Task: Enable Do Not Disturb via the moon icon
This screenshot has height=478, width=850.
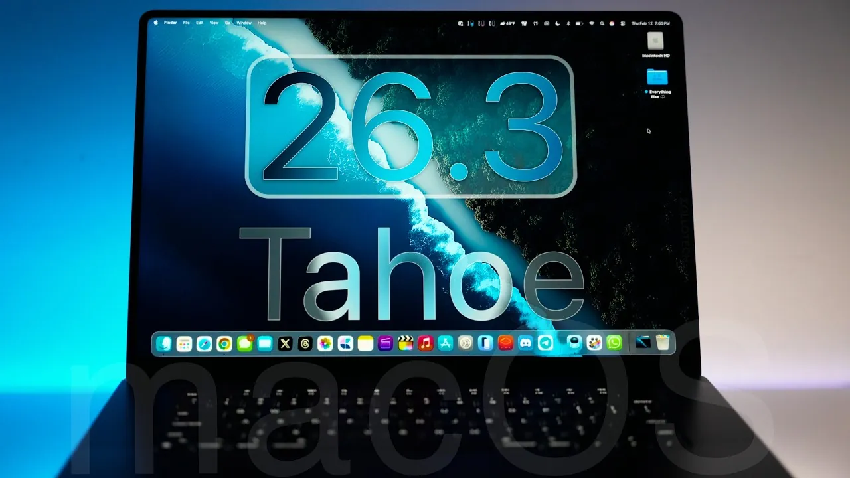Action: (556, 22)
